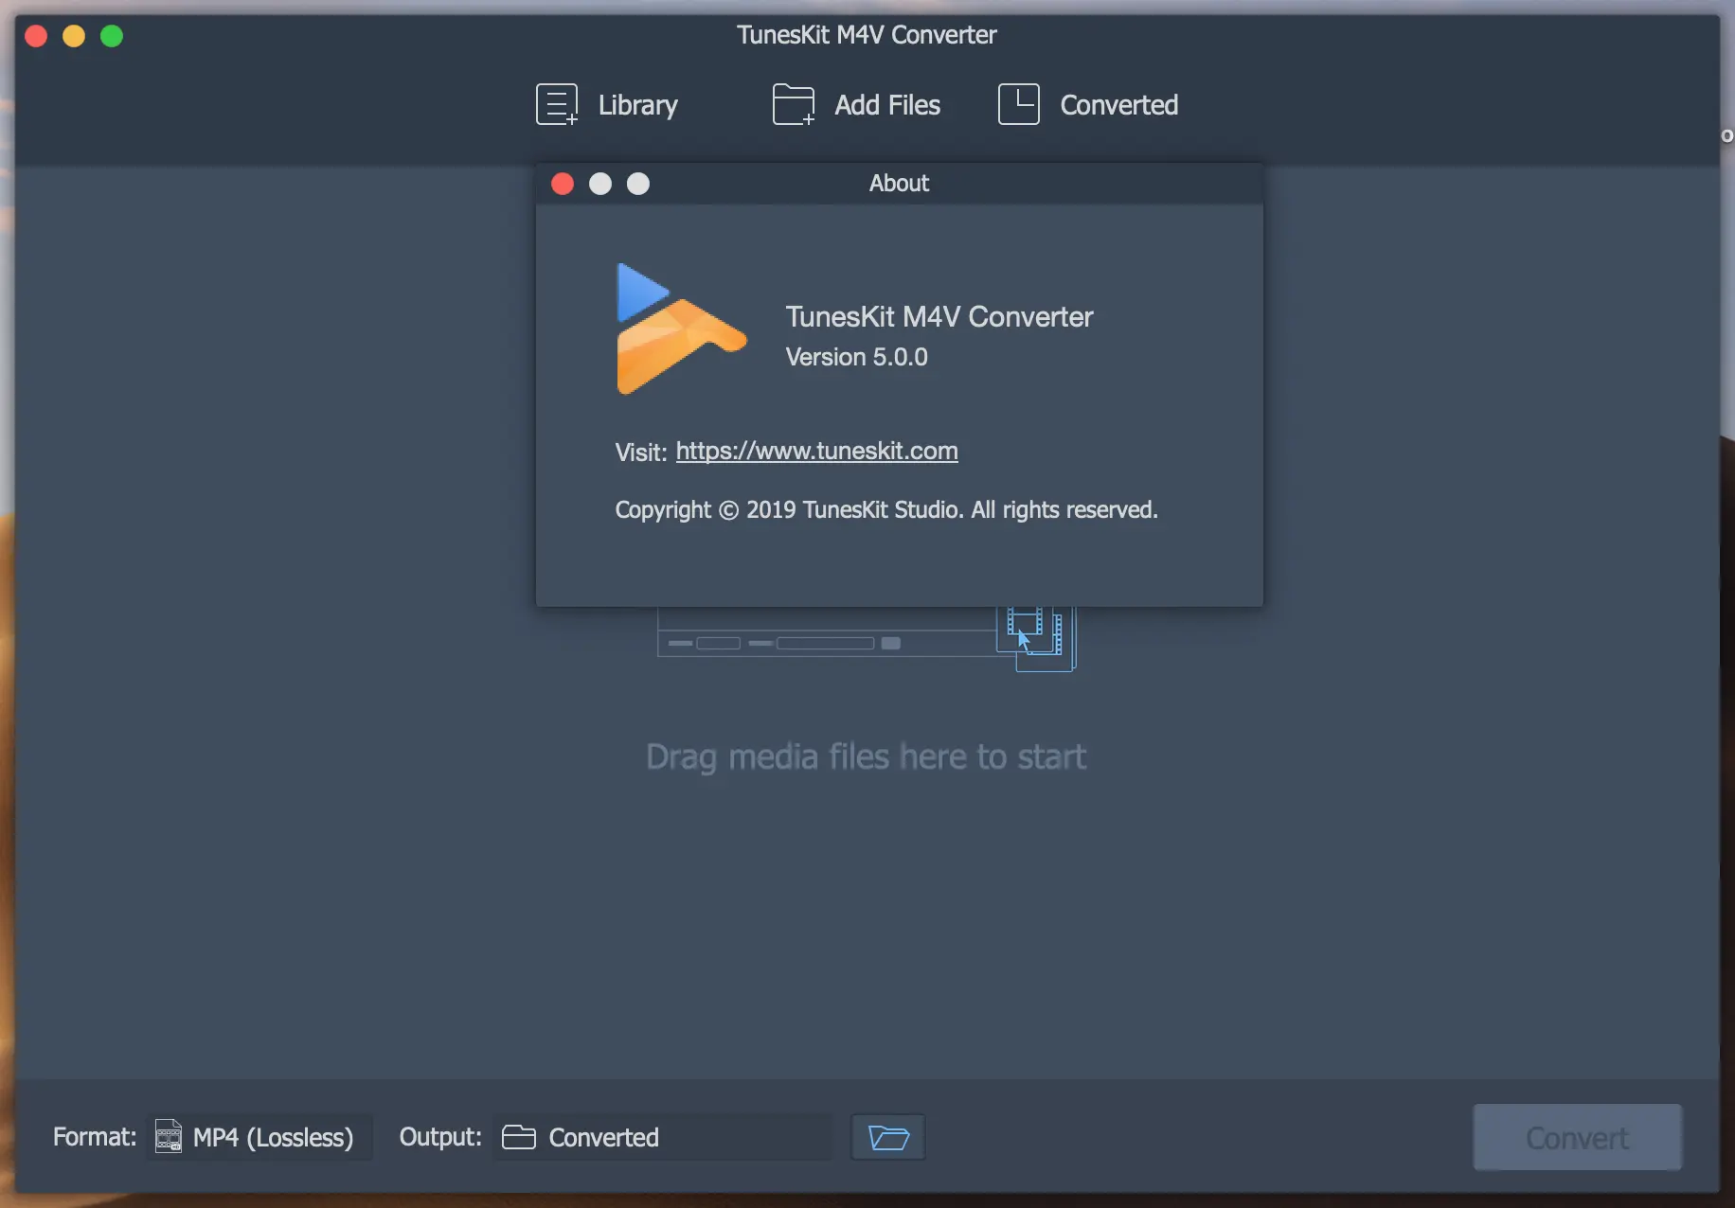
Task: Click the Version 5.0.0 text
Action: (857, 357)
